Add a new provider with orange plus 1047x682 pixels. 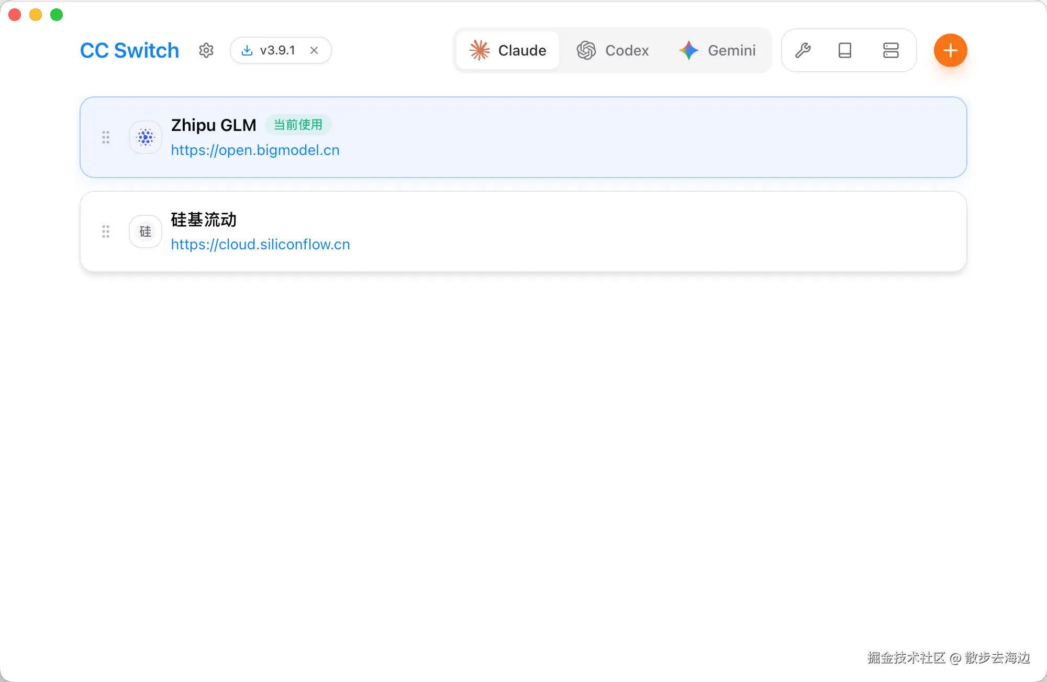coord(950,50)
